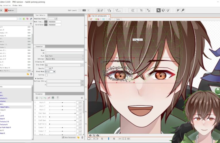Select Edit Level 2

[84, 10]
